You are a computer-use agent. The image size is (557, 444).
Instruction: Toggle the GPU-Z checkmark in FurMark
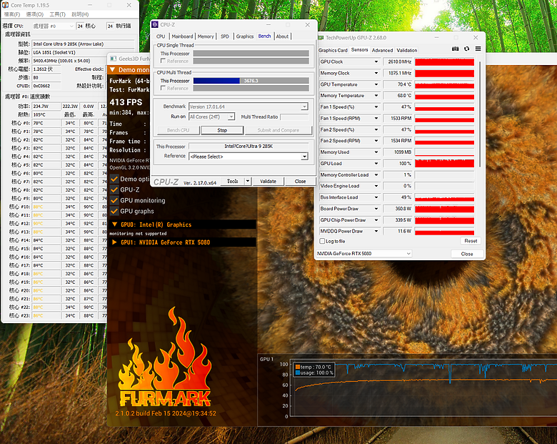tap(114, 189)
